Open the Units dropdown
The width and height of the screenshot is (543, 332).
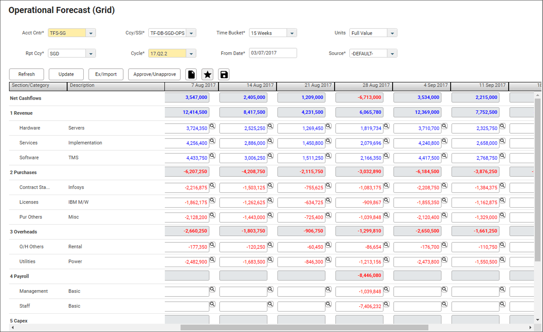pyautogui.click(x=392, y=33)
